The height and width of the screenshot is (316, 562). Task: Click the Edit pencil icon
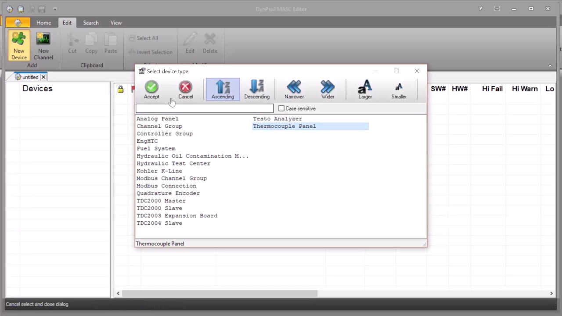190,39
